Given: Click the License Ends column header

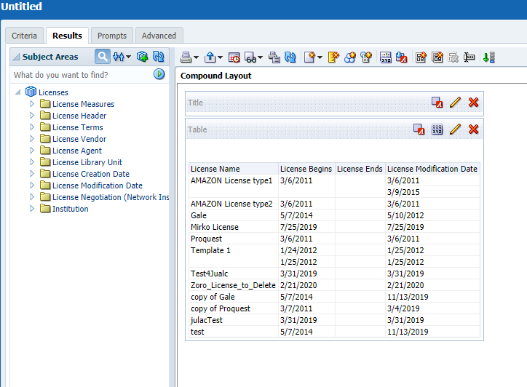Looking at the screenshot, I should [x=360, y=169].
